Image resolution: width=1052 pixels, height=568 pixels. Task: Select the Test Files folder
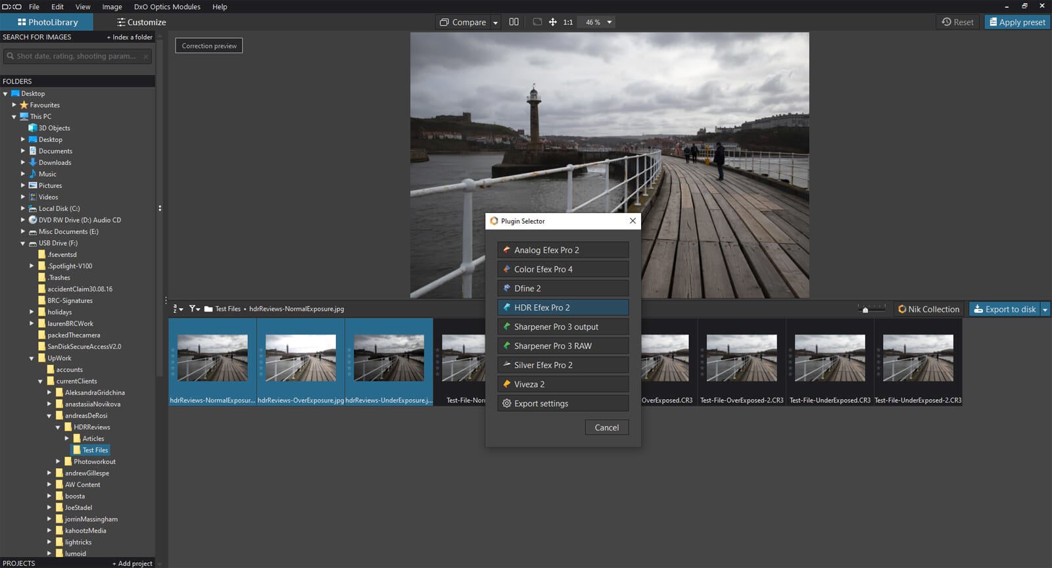(91, 450)
